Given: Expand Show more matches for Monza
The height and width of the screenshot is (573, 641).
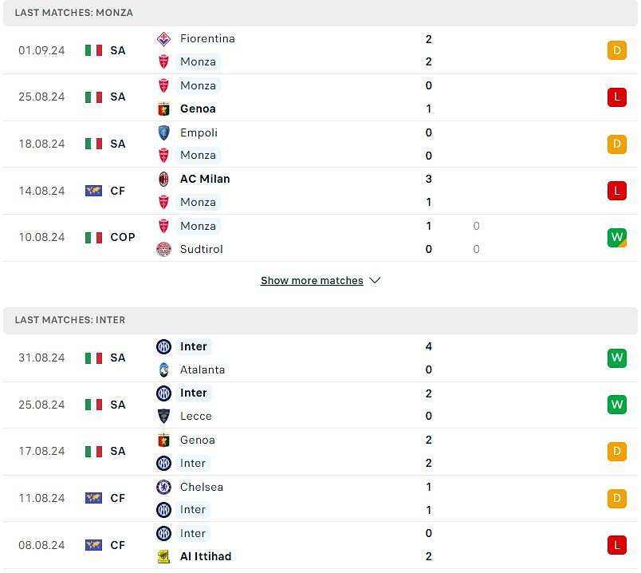Looking at the screenshot, I should coord(320,281).
